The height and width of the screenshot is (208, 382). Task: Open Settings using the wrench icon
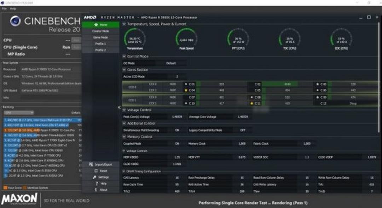point(94,177)
